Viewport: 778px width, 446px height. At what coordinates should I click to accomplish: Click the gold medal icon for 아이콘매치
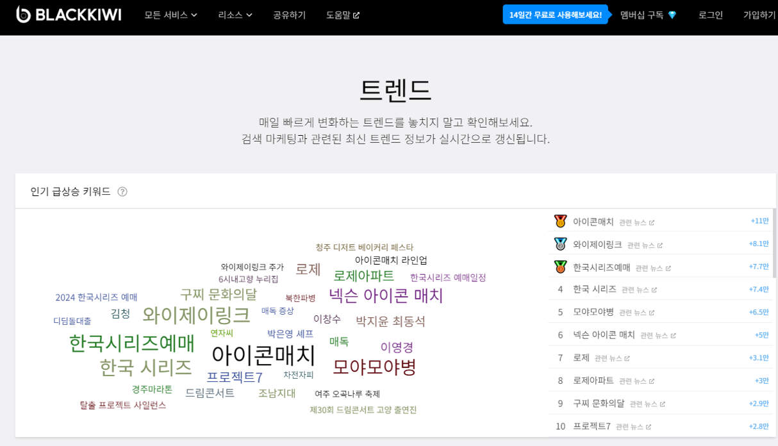pos(558,221)
